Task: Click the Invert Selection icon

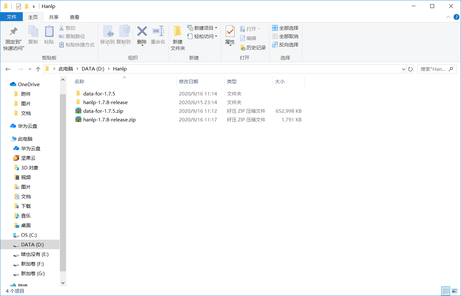Action: pyautogui.click(x=275, y=45)
